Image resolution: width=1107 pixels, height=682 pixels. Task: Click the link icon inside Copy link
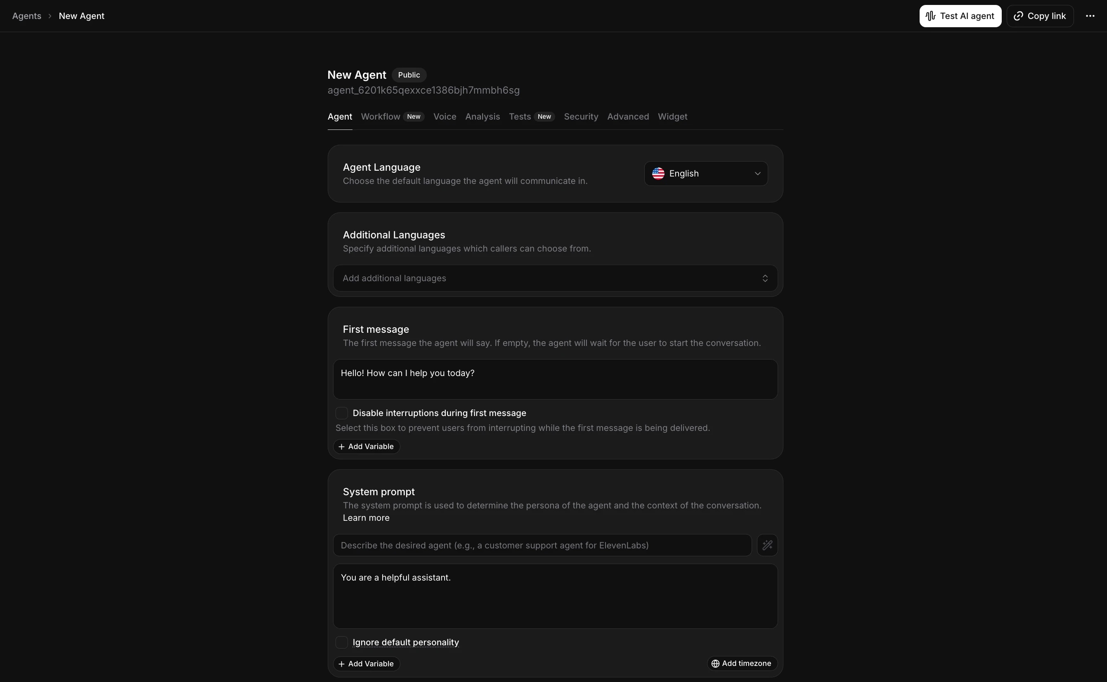[x=1019, y=16]
